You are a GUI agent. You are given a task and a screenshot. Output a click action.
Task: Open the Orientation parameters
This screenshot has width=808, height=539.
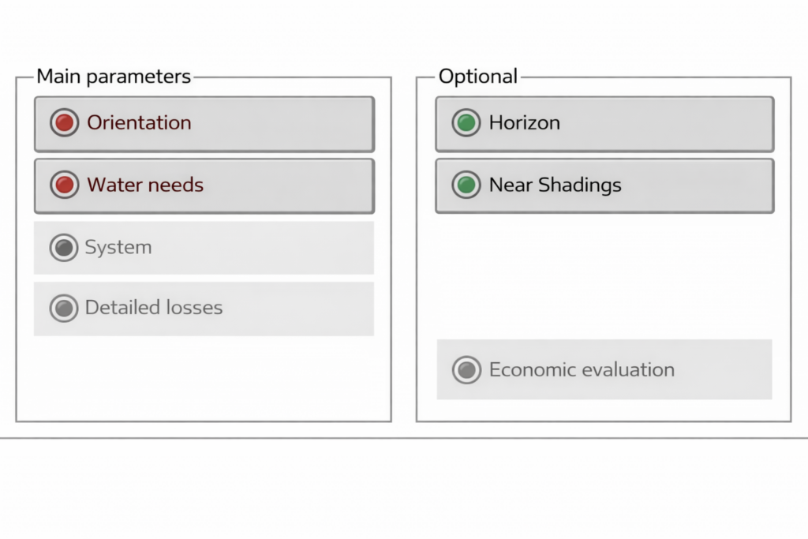[204, 124]
